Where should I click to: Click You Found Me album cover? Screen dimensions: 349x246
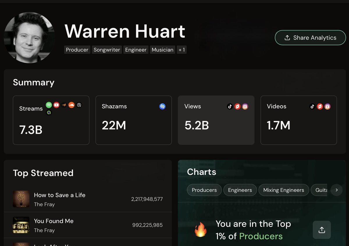[x=21, y=225]
